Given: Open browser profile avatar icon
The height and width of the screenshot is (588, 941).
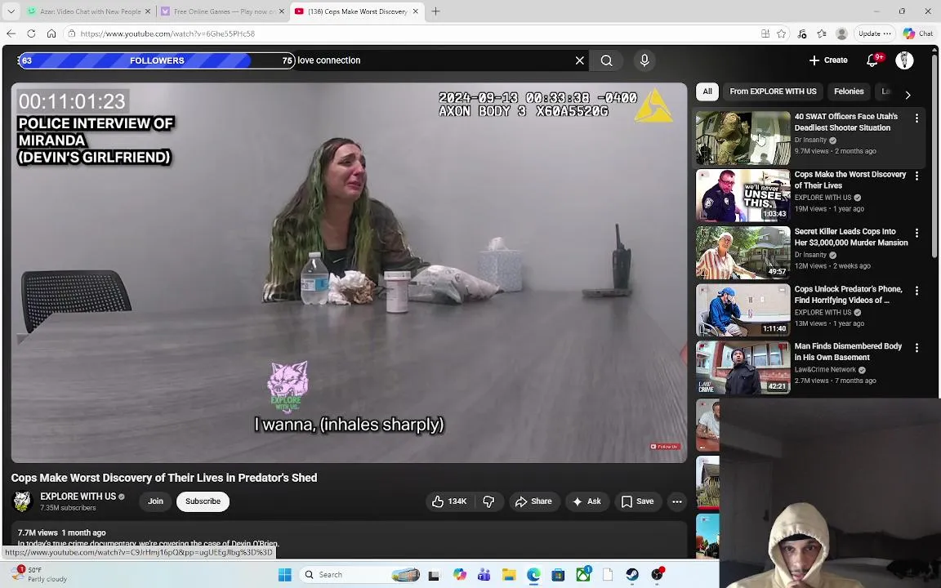Looking at the screenshot, I should click(x=842, y=33).
